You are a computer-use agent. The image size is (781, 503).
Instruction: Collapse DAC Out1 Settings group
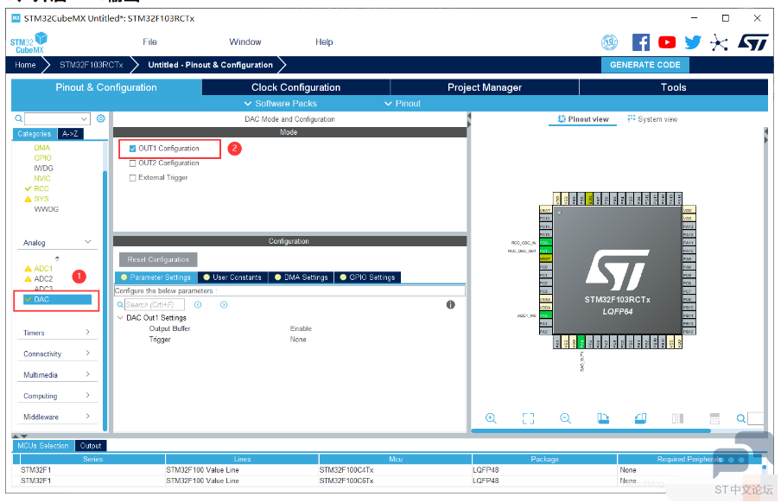tap(120, 318)
